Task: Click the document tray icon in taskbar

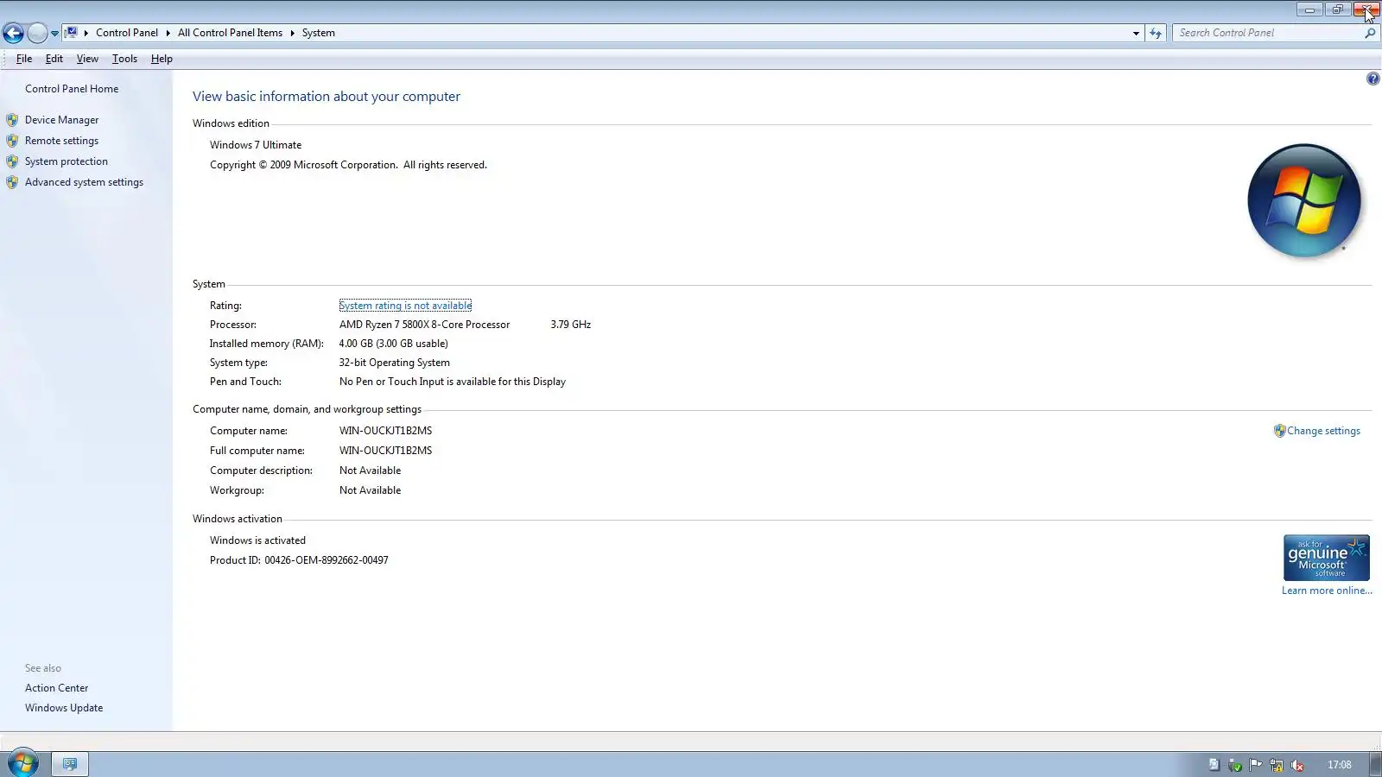Action: pyautogui.click(x=1214, y=765)
